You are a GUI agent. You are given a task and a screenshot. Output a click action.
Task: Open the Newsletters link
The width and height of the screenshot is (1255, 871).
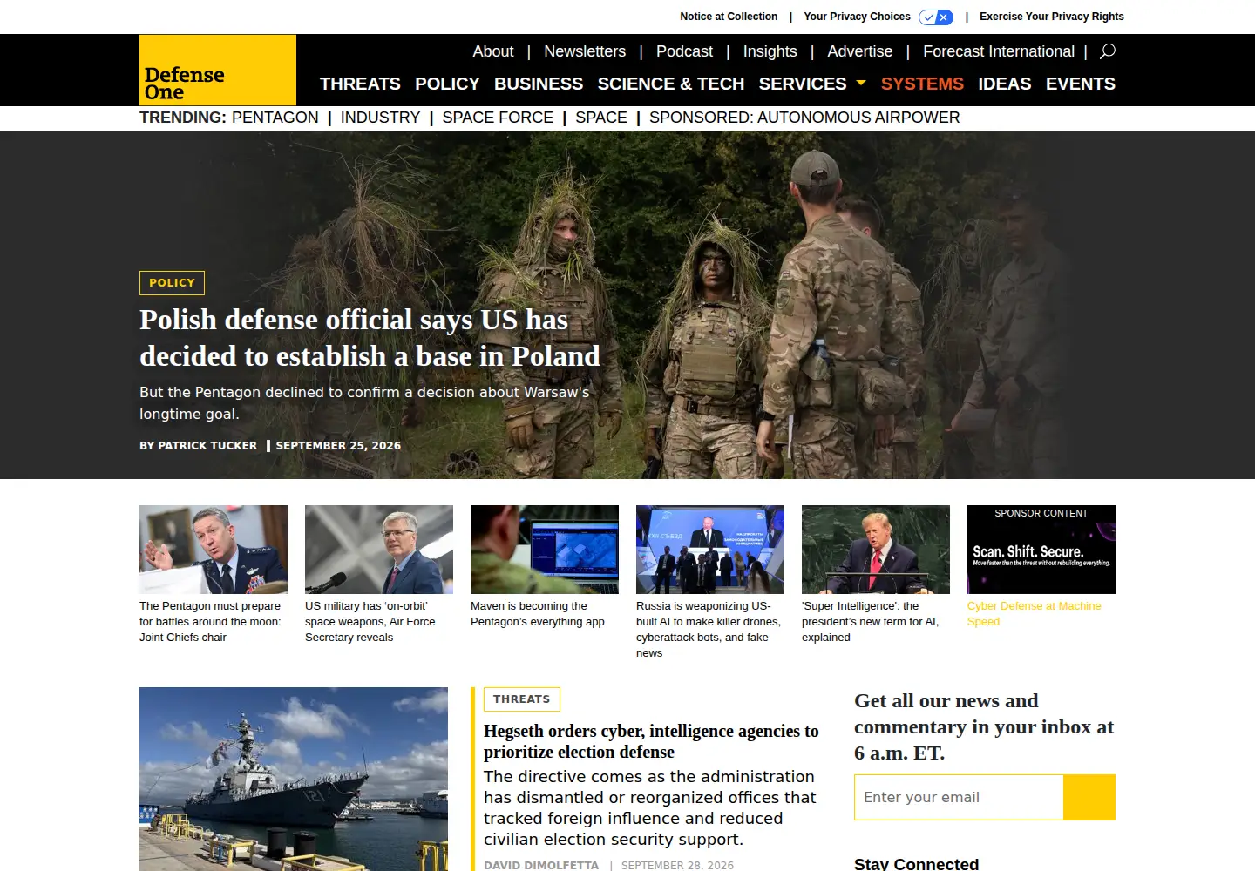[x=585, y=51]
